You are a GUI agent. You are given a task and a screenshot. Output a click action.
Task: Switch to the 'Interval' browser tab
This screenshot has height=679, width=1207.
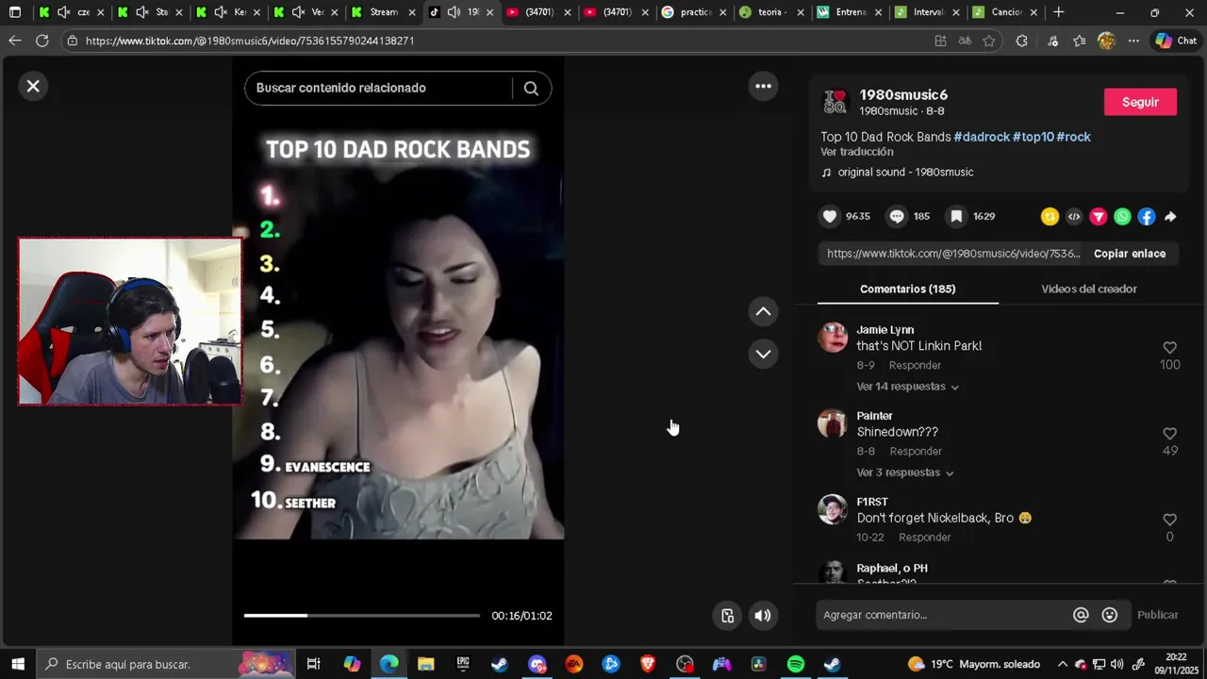pyautogui.click(x=928, y=12)
